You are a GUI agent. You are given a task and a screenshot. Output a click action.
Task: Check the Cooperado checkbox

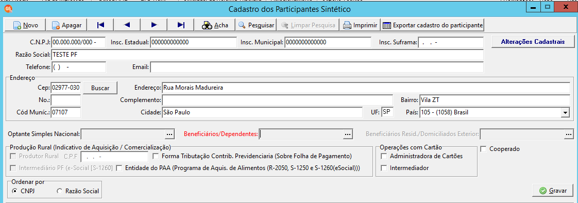coord(483,149)
